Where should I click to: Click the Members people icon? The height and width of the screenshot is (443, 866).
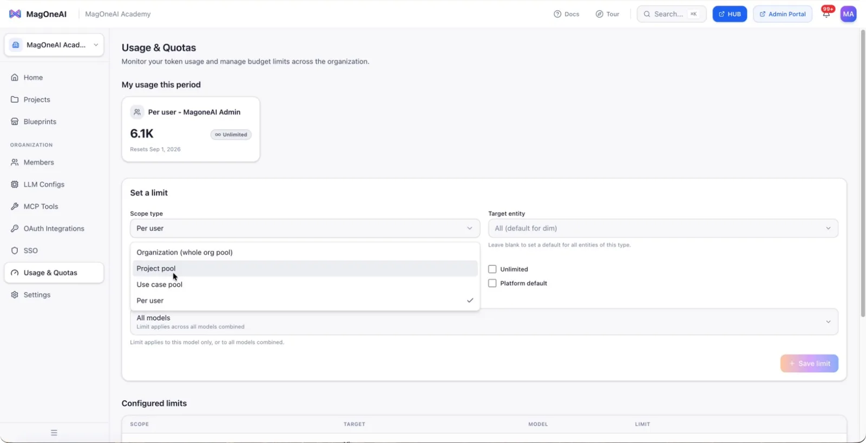click(x=15, y=162)
